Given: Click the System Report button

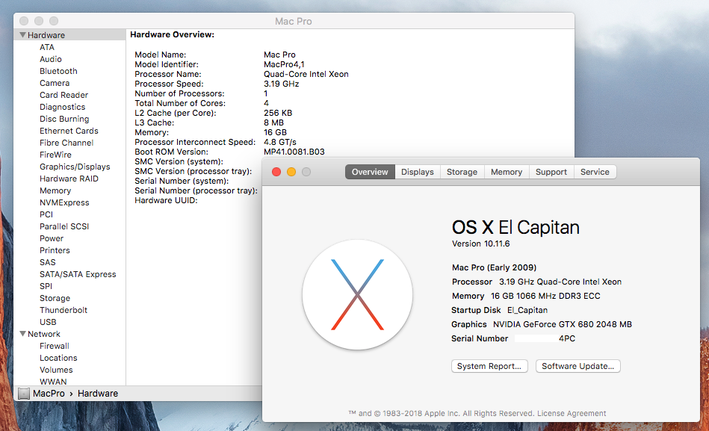Looking at the screenshot, I should click(x=489, y=366).
